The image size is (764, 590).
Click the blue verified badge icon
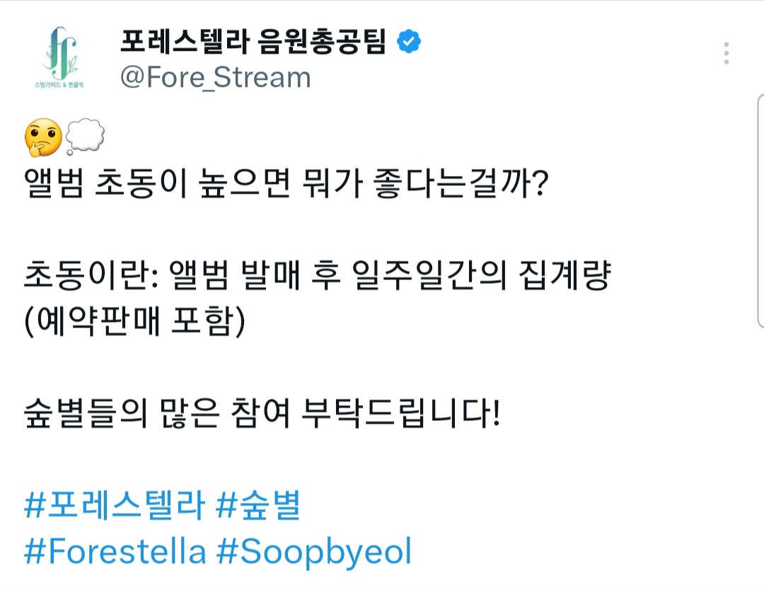point(409,42)
